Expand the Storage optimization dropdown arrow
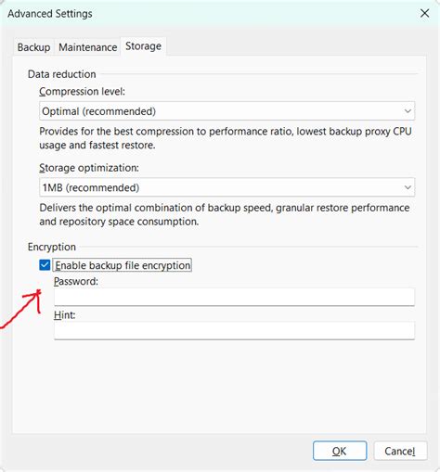Viewport: 440px width, 472px height. 408,187
